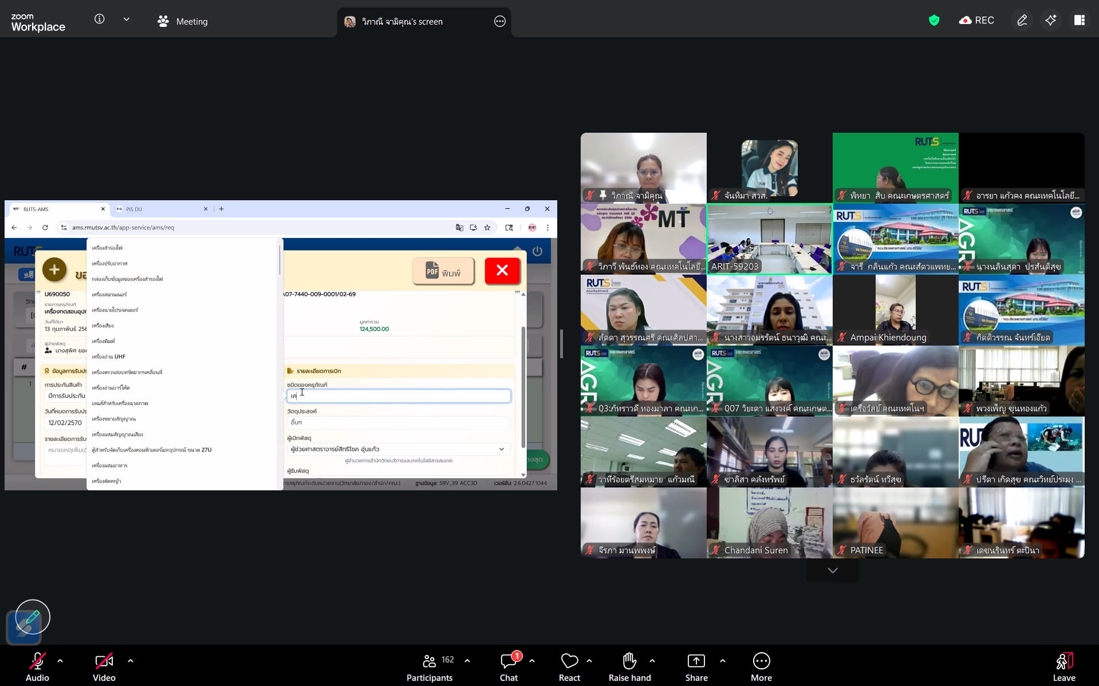The width and height of the screenshot is (1099, 686).
Task: Open the React heart icon
Action: tap(569, 661)
